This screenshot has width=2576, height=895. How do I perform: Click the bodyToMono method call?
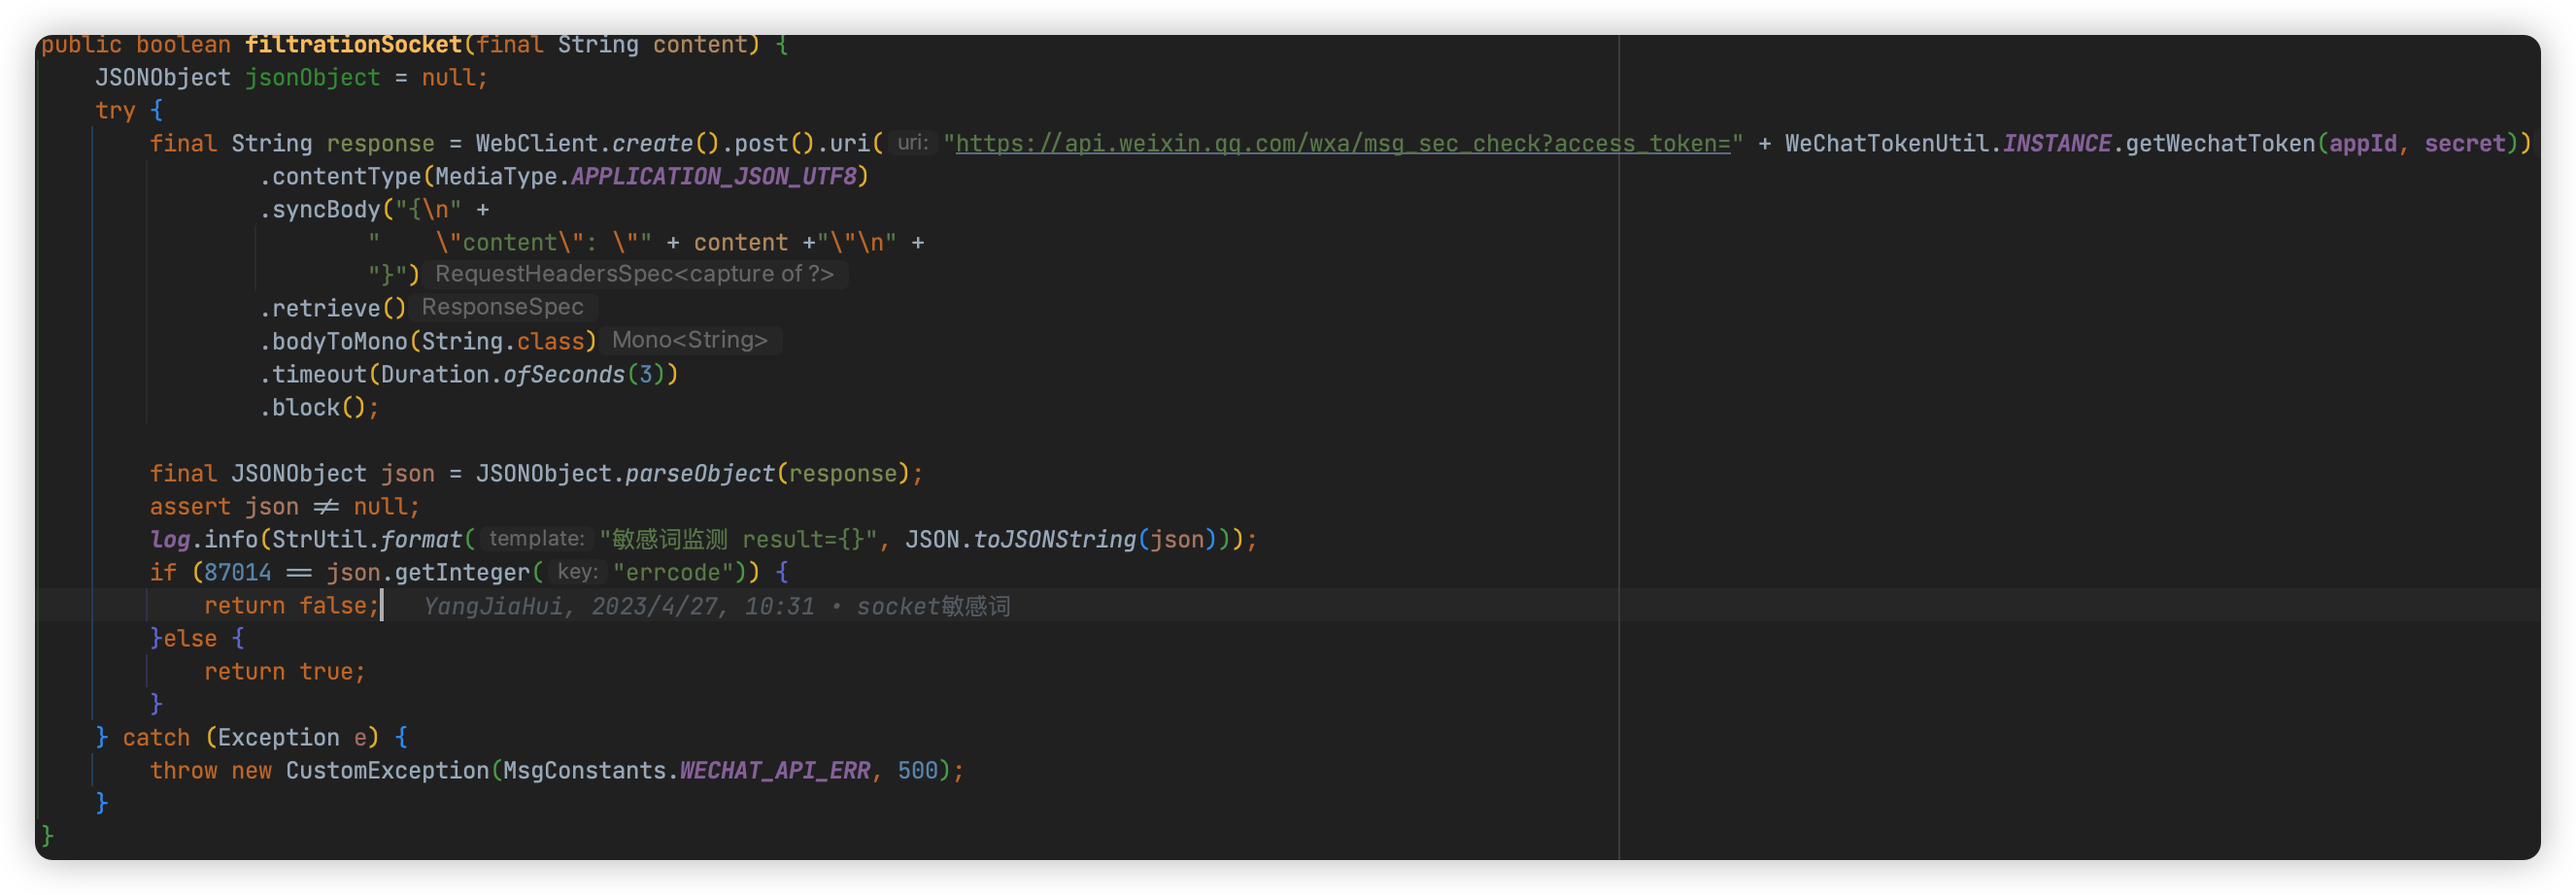point(339,342)
